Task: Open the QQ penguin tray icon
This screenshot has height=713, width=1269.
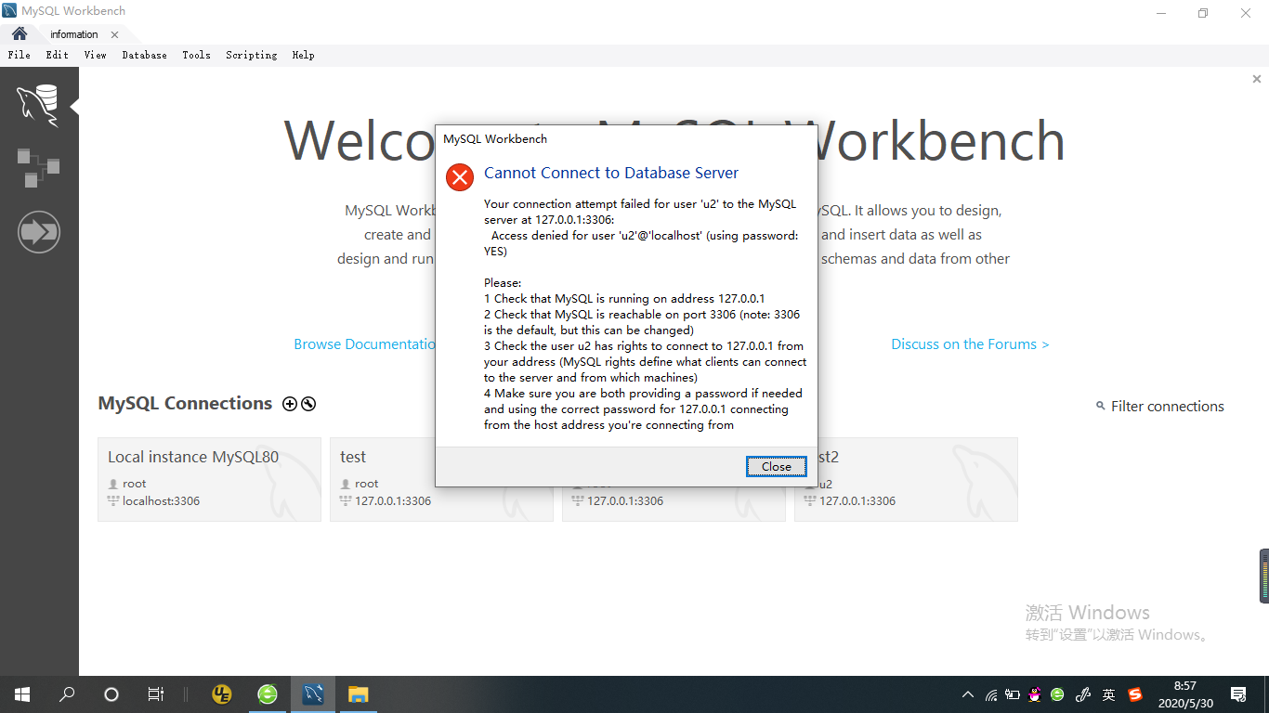Action: [x=1035, y=694]
